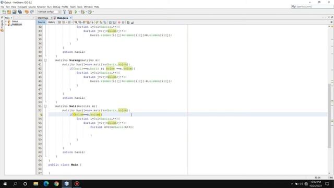Toggle Highlight Search in editor toolbar
This screenshot has width=334, height=188.
(88, 22)
